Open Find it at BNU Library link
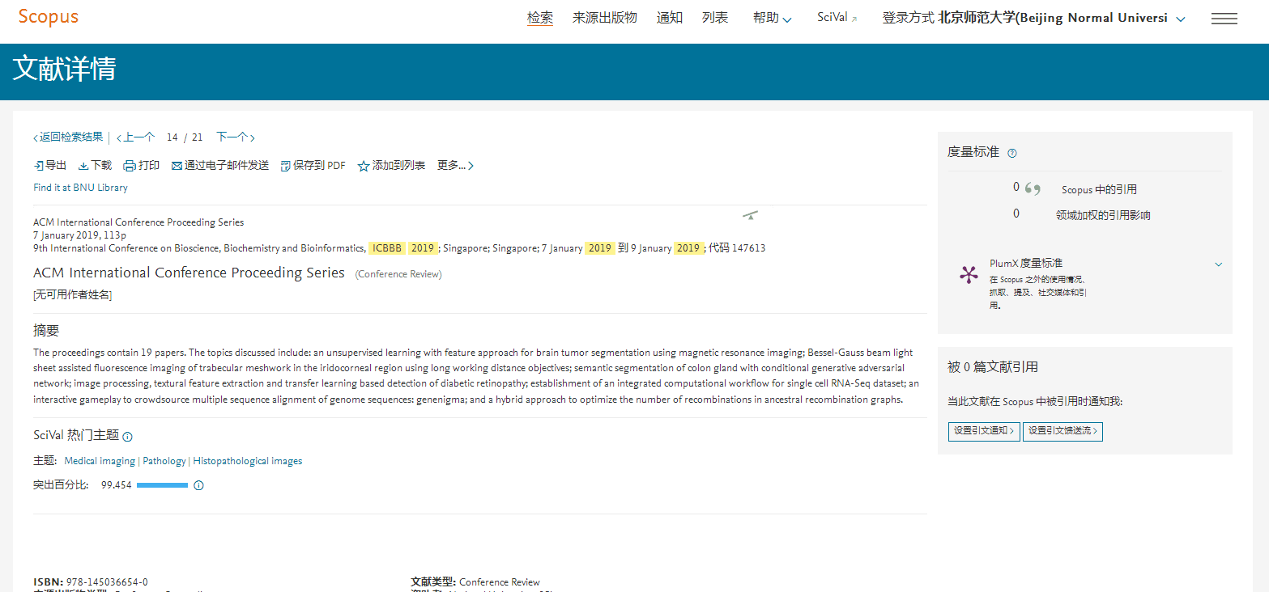Viewport: 1269px width, 592px height. pos(80,188)
